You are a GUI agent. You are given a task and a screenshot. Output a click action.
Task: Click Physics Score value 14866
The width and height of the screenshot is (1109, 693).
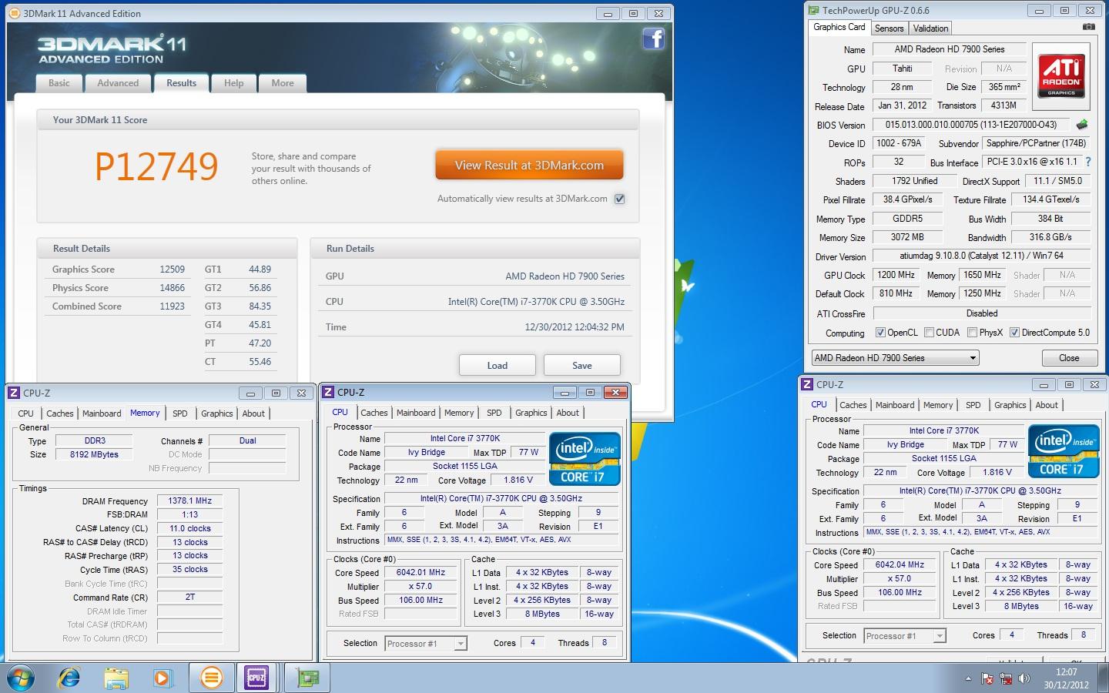[172, 288]
